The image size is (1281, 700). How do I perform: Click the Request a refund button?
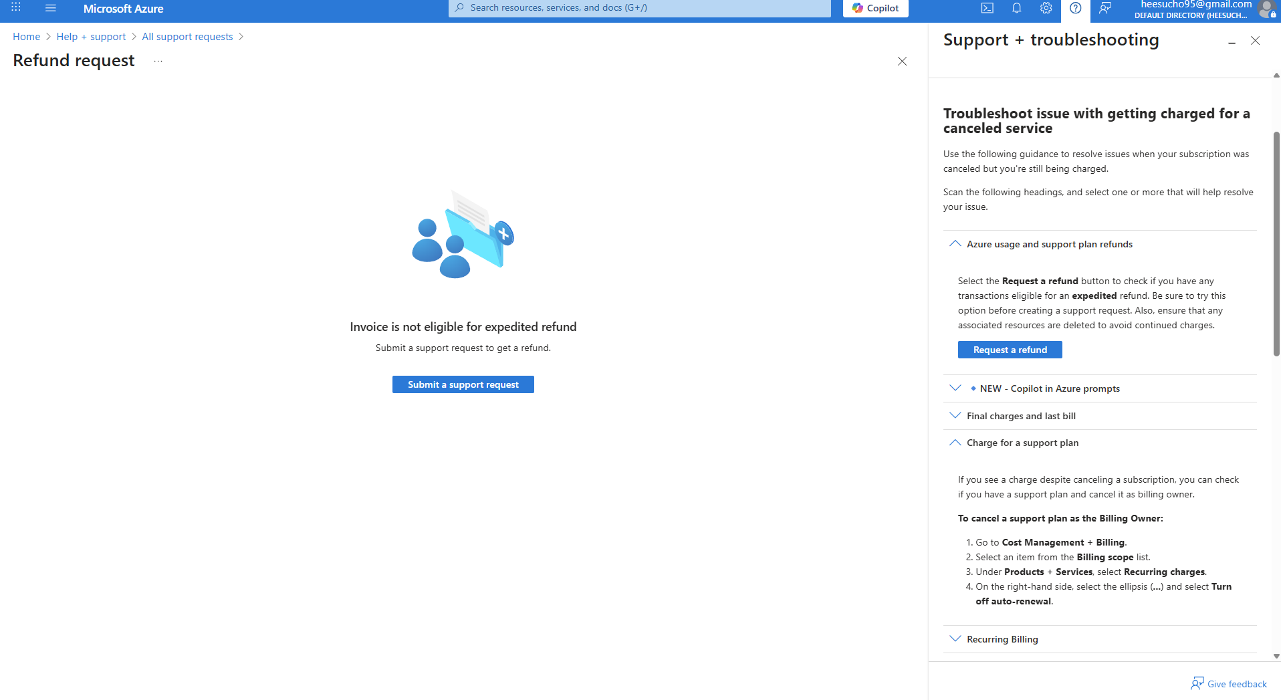click(1010, 350)
